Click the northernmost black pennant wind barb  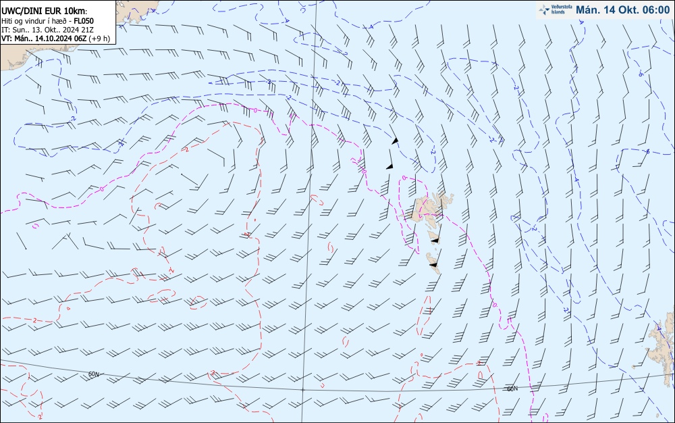coord(394,141)
